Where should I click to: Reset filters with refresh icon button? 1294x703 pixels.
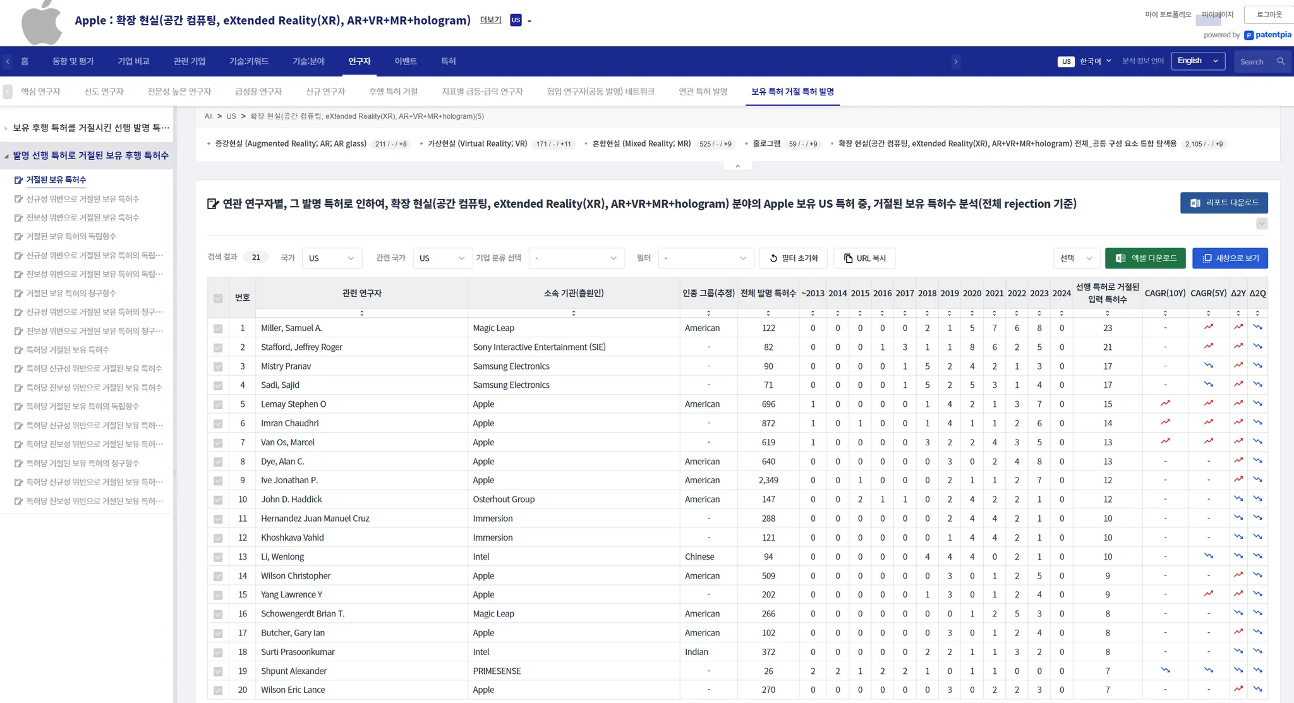coord(773,258)
